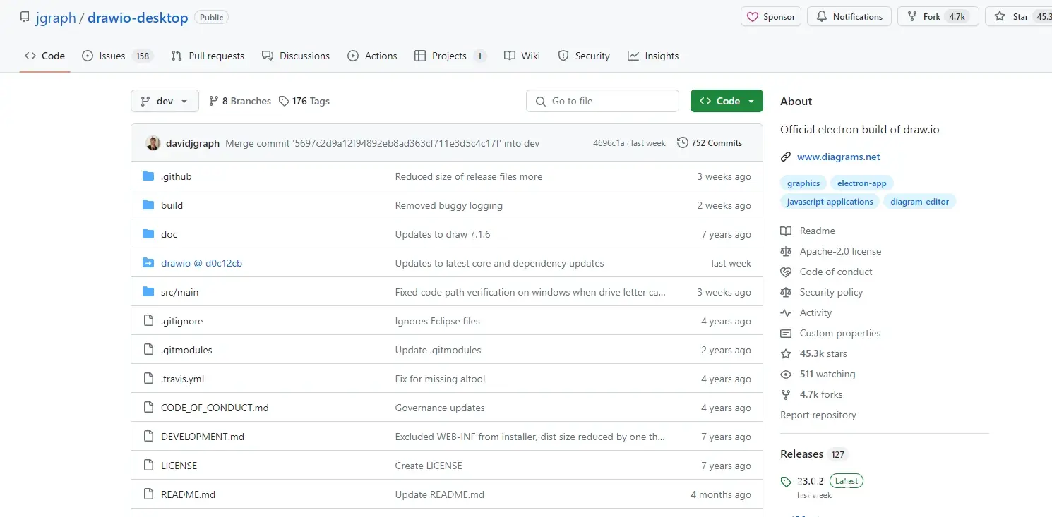1052x517 pixels.
Task: Click the README.md file icon
Action: coord(148,494)
